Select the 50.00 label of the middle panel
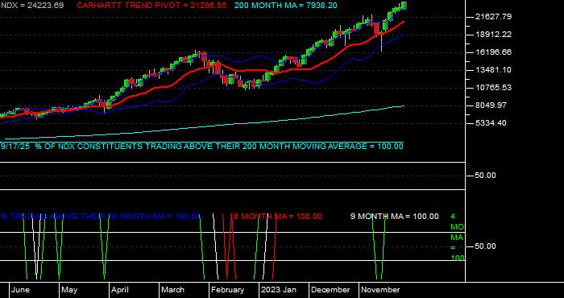Viewport: 564px width, 298px height. pyautogui.click(x=486, y=176)
